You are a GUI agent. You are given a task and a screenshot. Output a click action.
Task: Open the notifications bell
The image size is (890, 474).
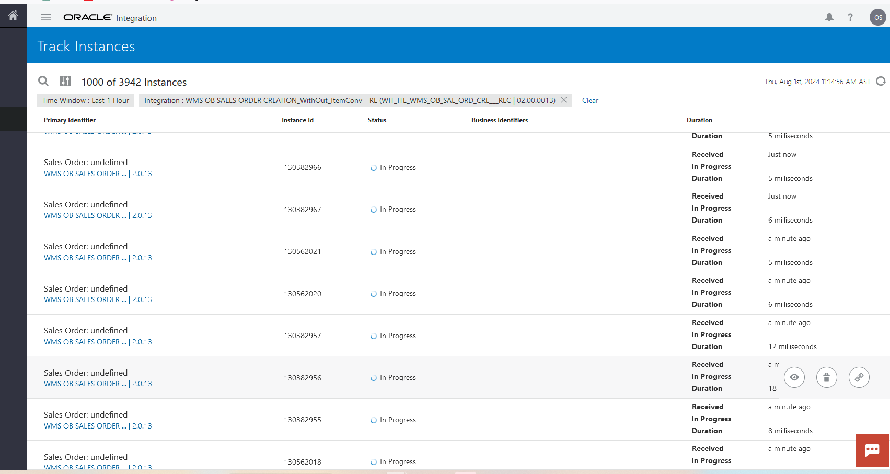click(x=829, y=17)
